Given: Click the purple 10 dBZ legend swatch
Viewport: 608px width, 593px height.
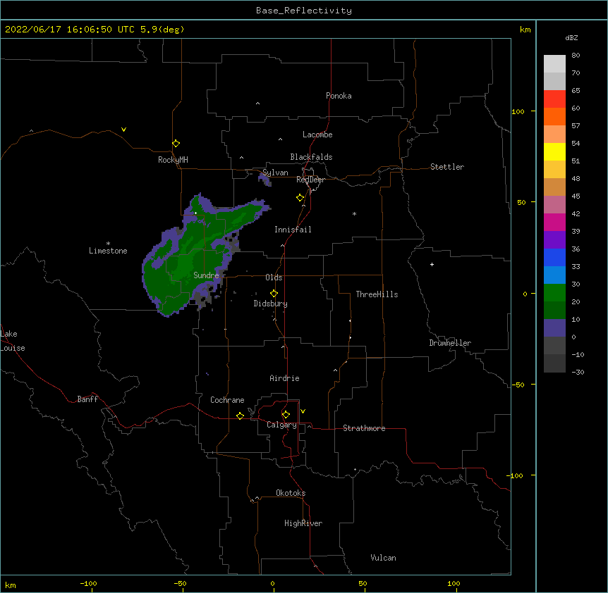Looking at the screenshot, I should pos(554,328).
